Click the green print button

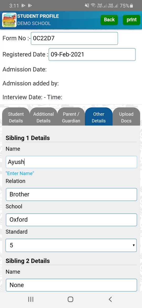(131, 20)
